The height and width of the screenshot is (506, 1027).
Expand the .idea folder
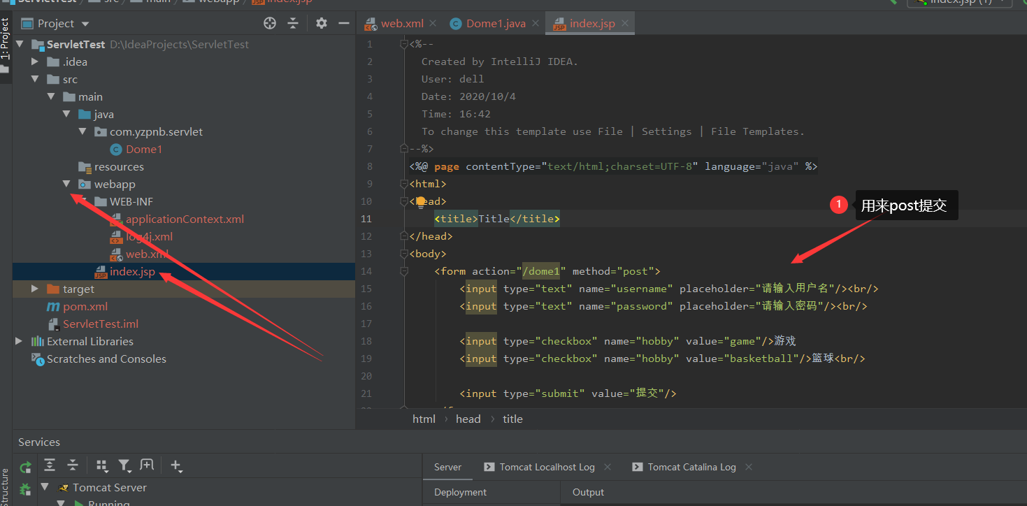35,62
